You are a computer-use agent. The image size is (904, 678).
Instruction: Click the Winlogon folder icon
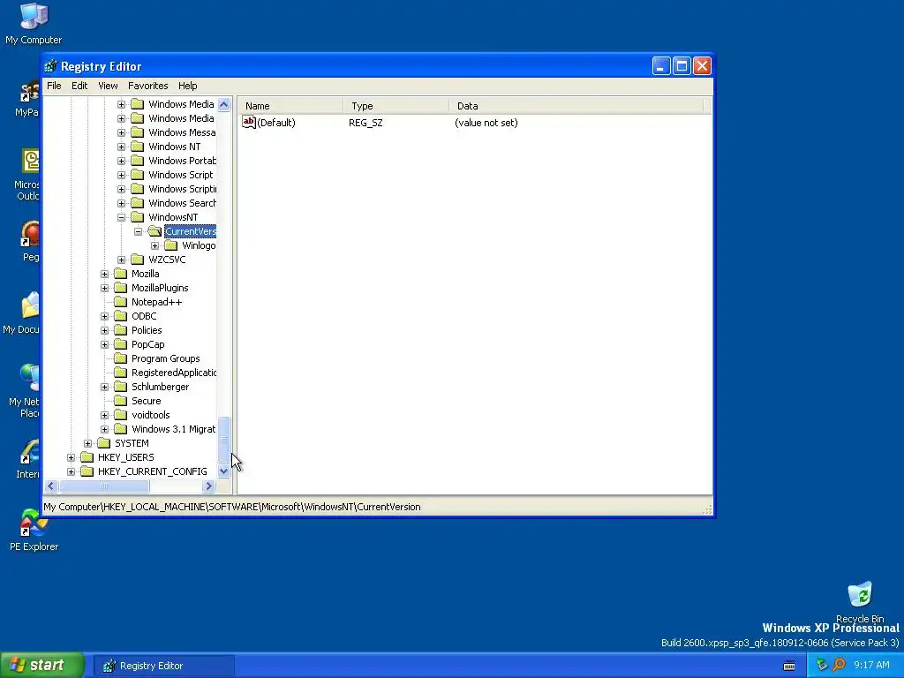(x=171, y=245)
